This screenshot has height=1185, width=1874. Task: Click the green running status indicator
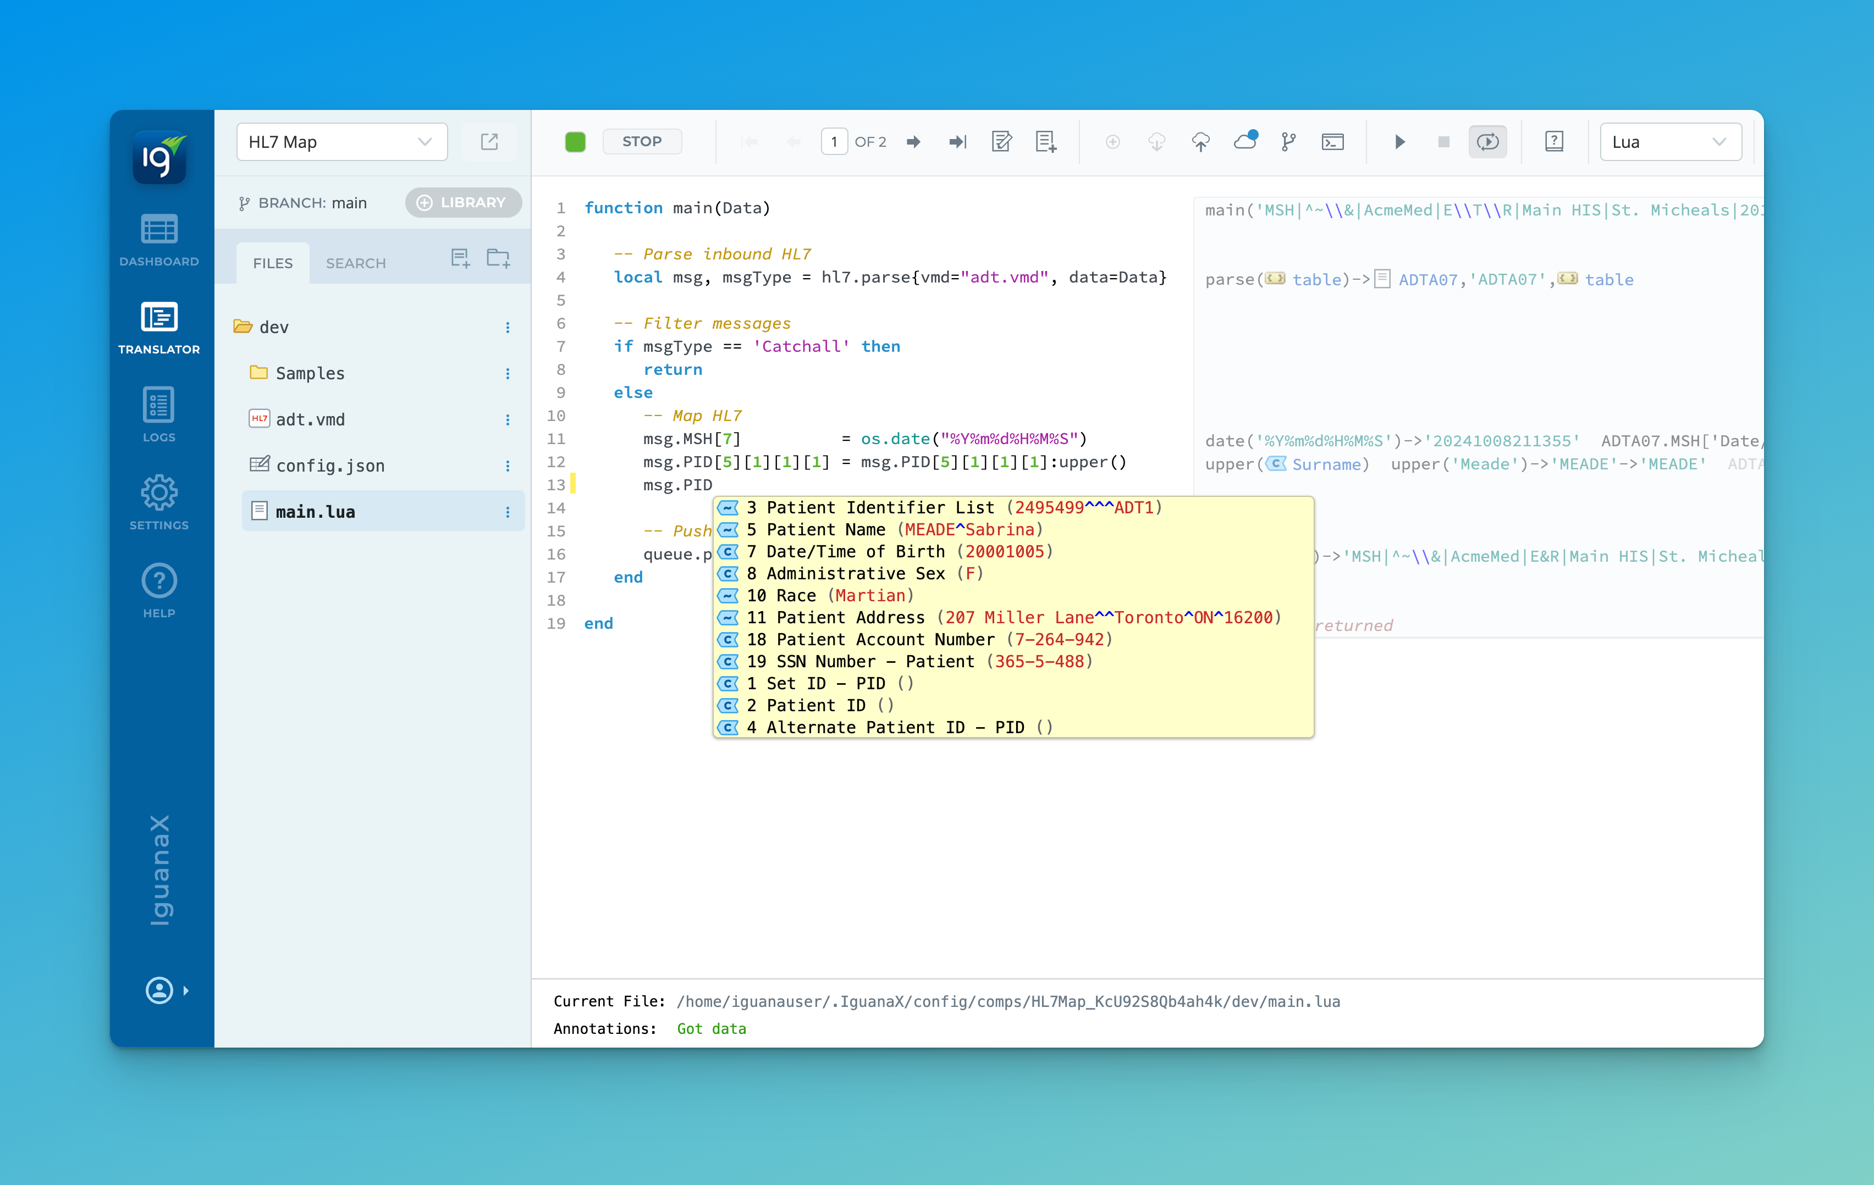[x=575, y=142]
